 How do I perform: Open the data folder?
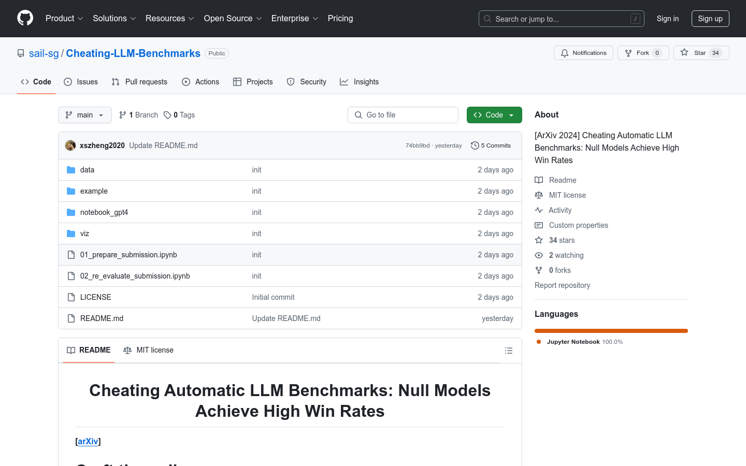87,170
